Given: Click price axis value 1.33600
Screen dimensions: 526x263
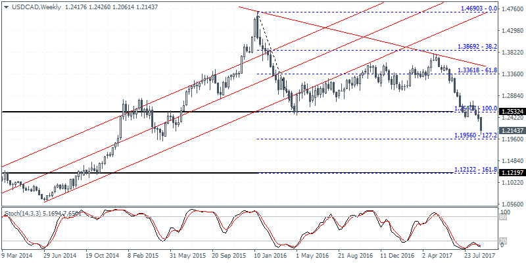Looking at the screenshot, I should tap(512, 74).
